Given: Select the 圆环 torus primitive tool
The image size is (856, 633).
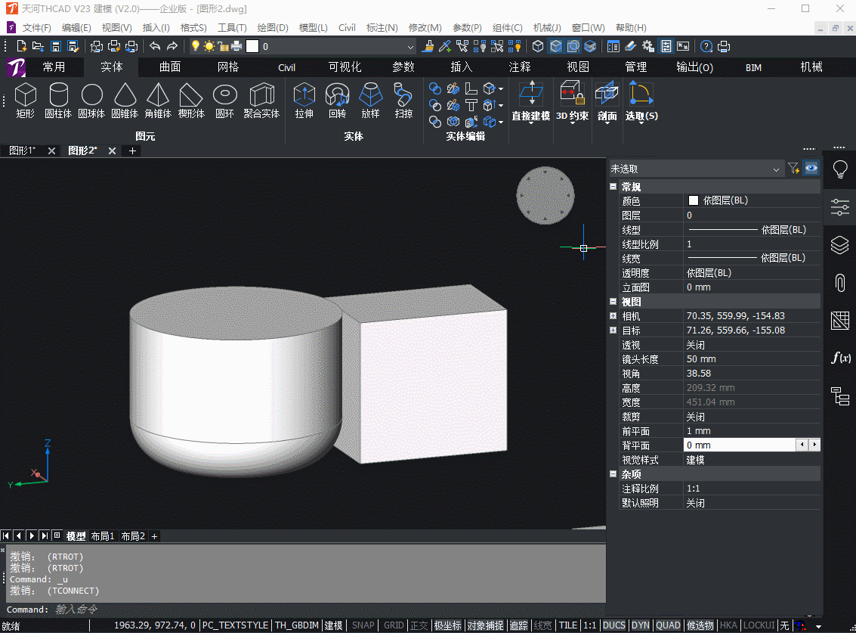Looking at the screenshot, I should pyautogui.click(x=224, y=101).
